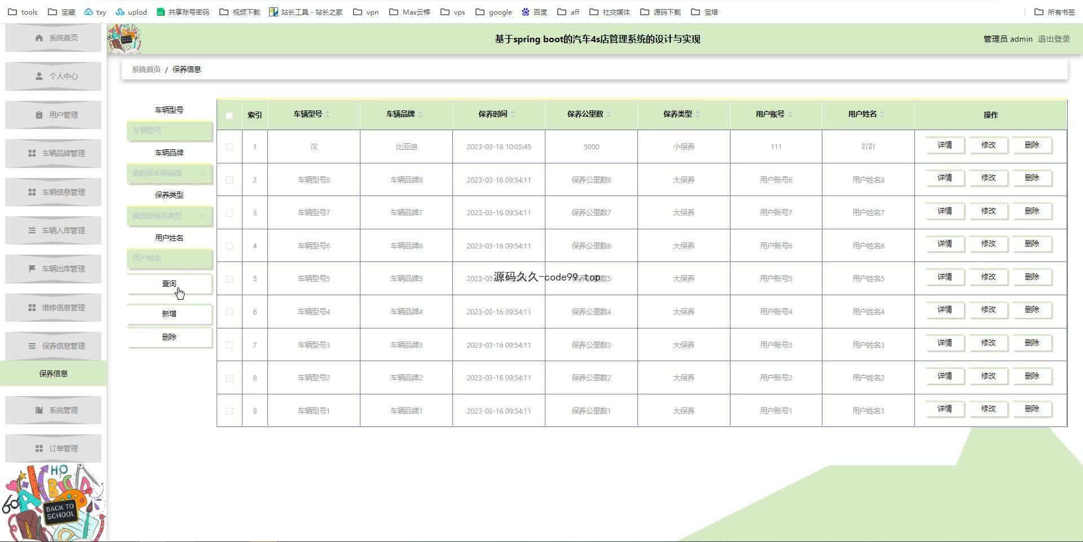Click 修改 for row 车辆型号8
Image resolution: width=1083 pixels, height=542 pixels.
(988, 178)
